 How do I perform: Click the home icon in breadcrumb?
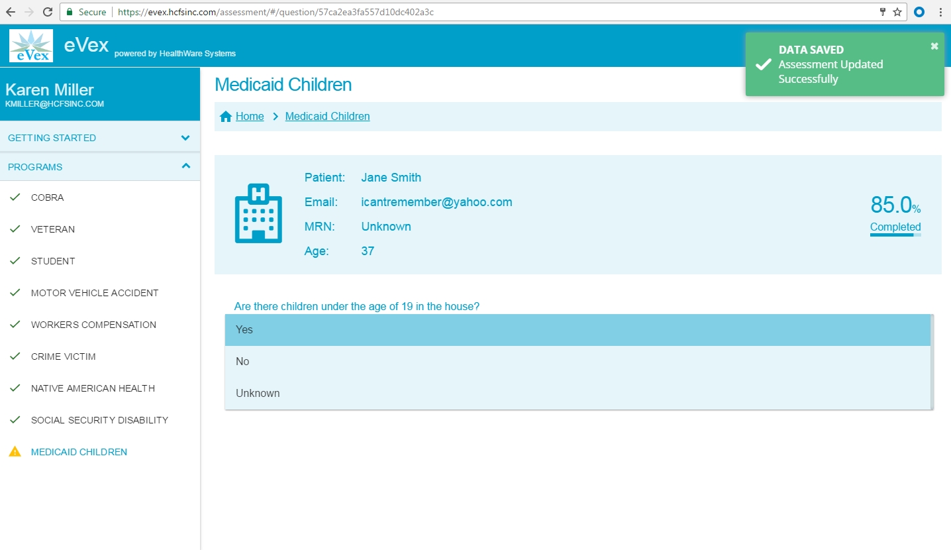pos(226,117)
